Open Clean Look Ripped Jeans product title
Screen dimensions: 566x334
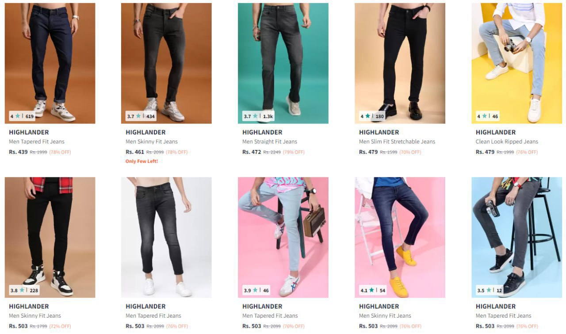tap(507, 142)
